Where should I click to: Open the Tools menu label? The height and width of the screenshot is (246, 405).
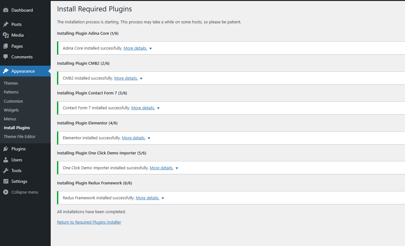(16, 171)
